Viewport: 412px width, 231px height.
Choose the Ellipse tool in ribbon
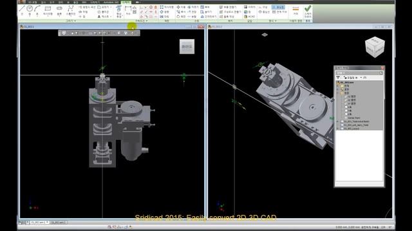tap(83, 12)
